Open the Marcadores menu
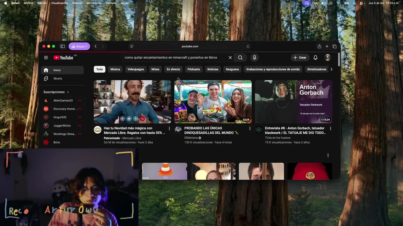403x226 pixels. (x=94, y=3)
